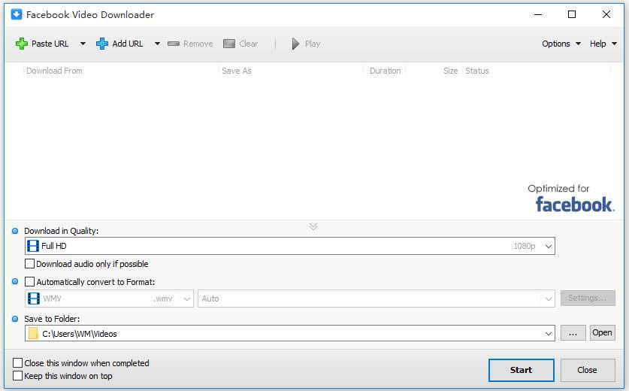Click the Clear toolbar icon

click(229, 44)
